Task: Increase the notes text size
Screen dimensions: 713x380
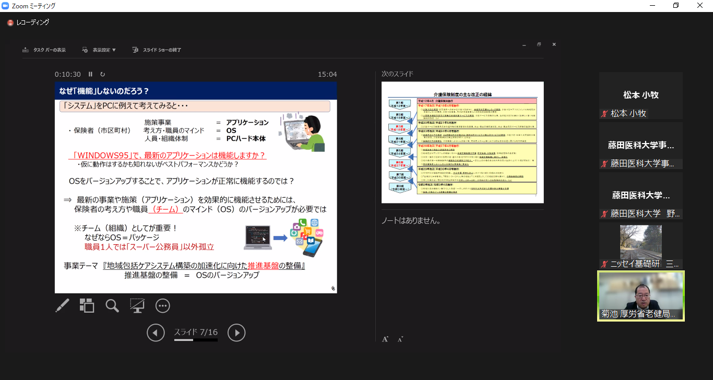Action: click(385, 339)
